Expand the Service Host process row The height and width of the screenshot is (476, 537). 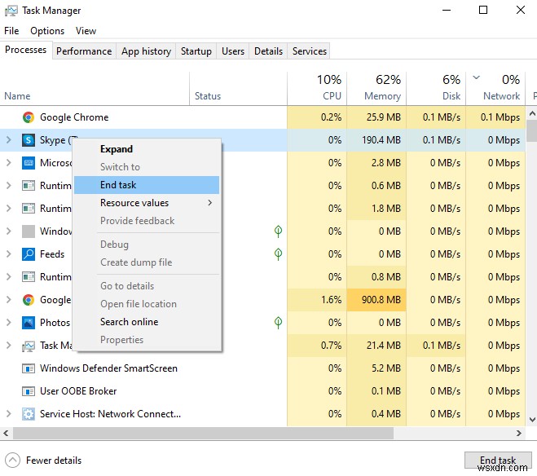point(8,414)
